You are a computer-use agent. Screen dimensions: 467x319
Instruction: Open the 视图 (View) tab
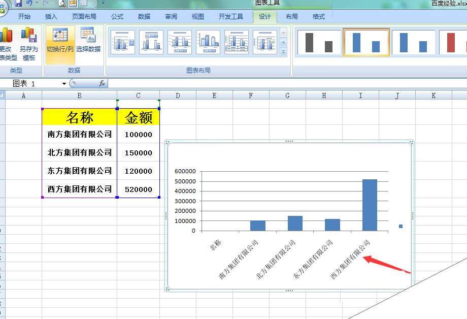click(198, 17)
